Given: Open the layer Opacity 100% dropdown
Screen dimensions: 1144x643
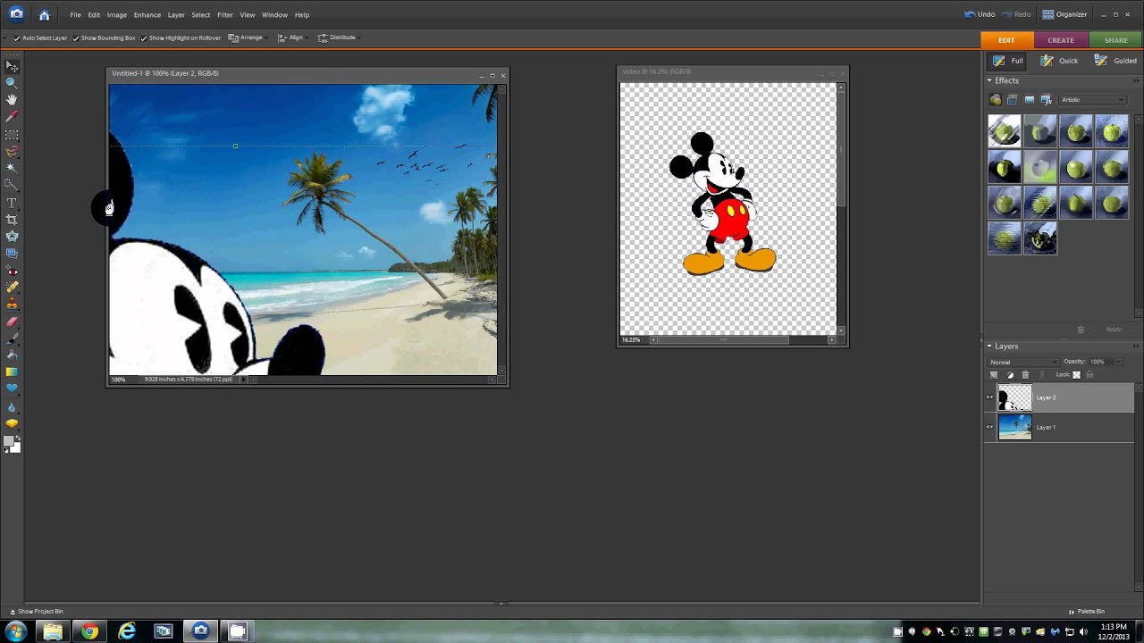Looking at the screenshot, I should tap(1116, 362).
